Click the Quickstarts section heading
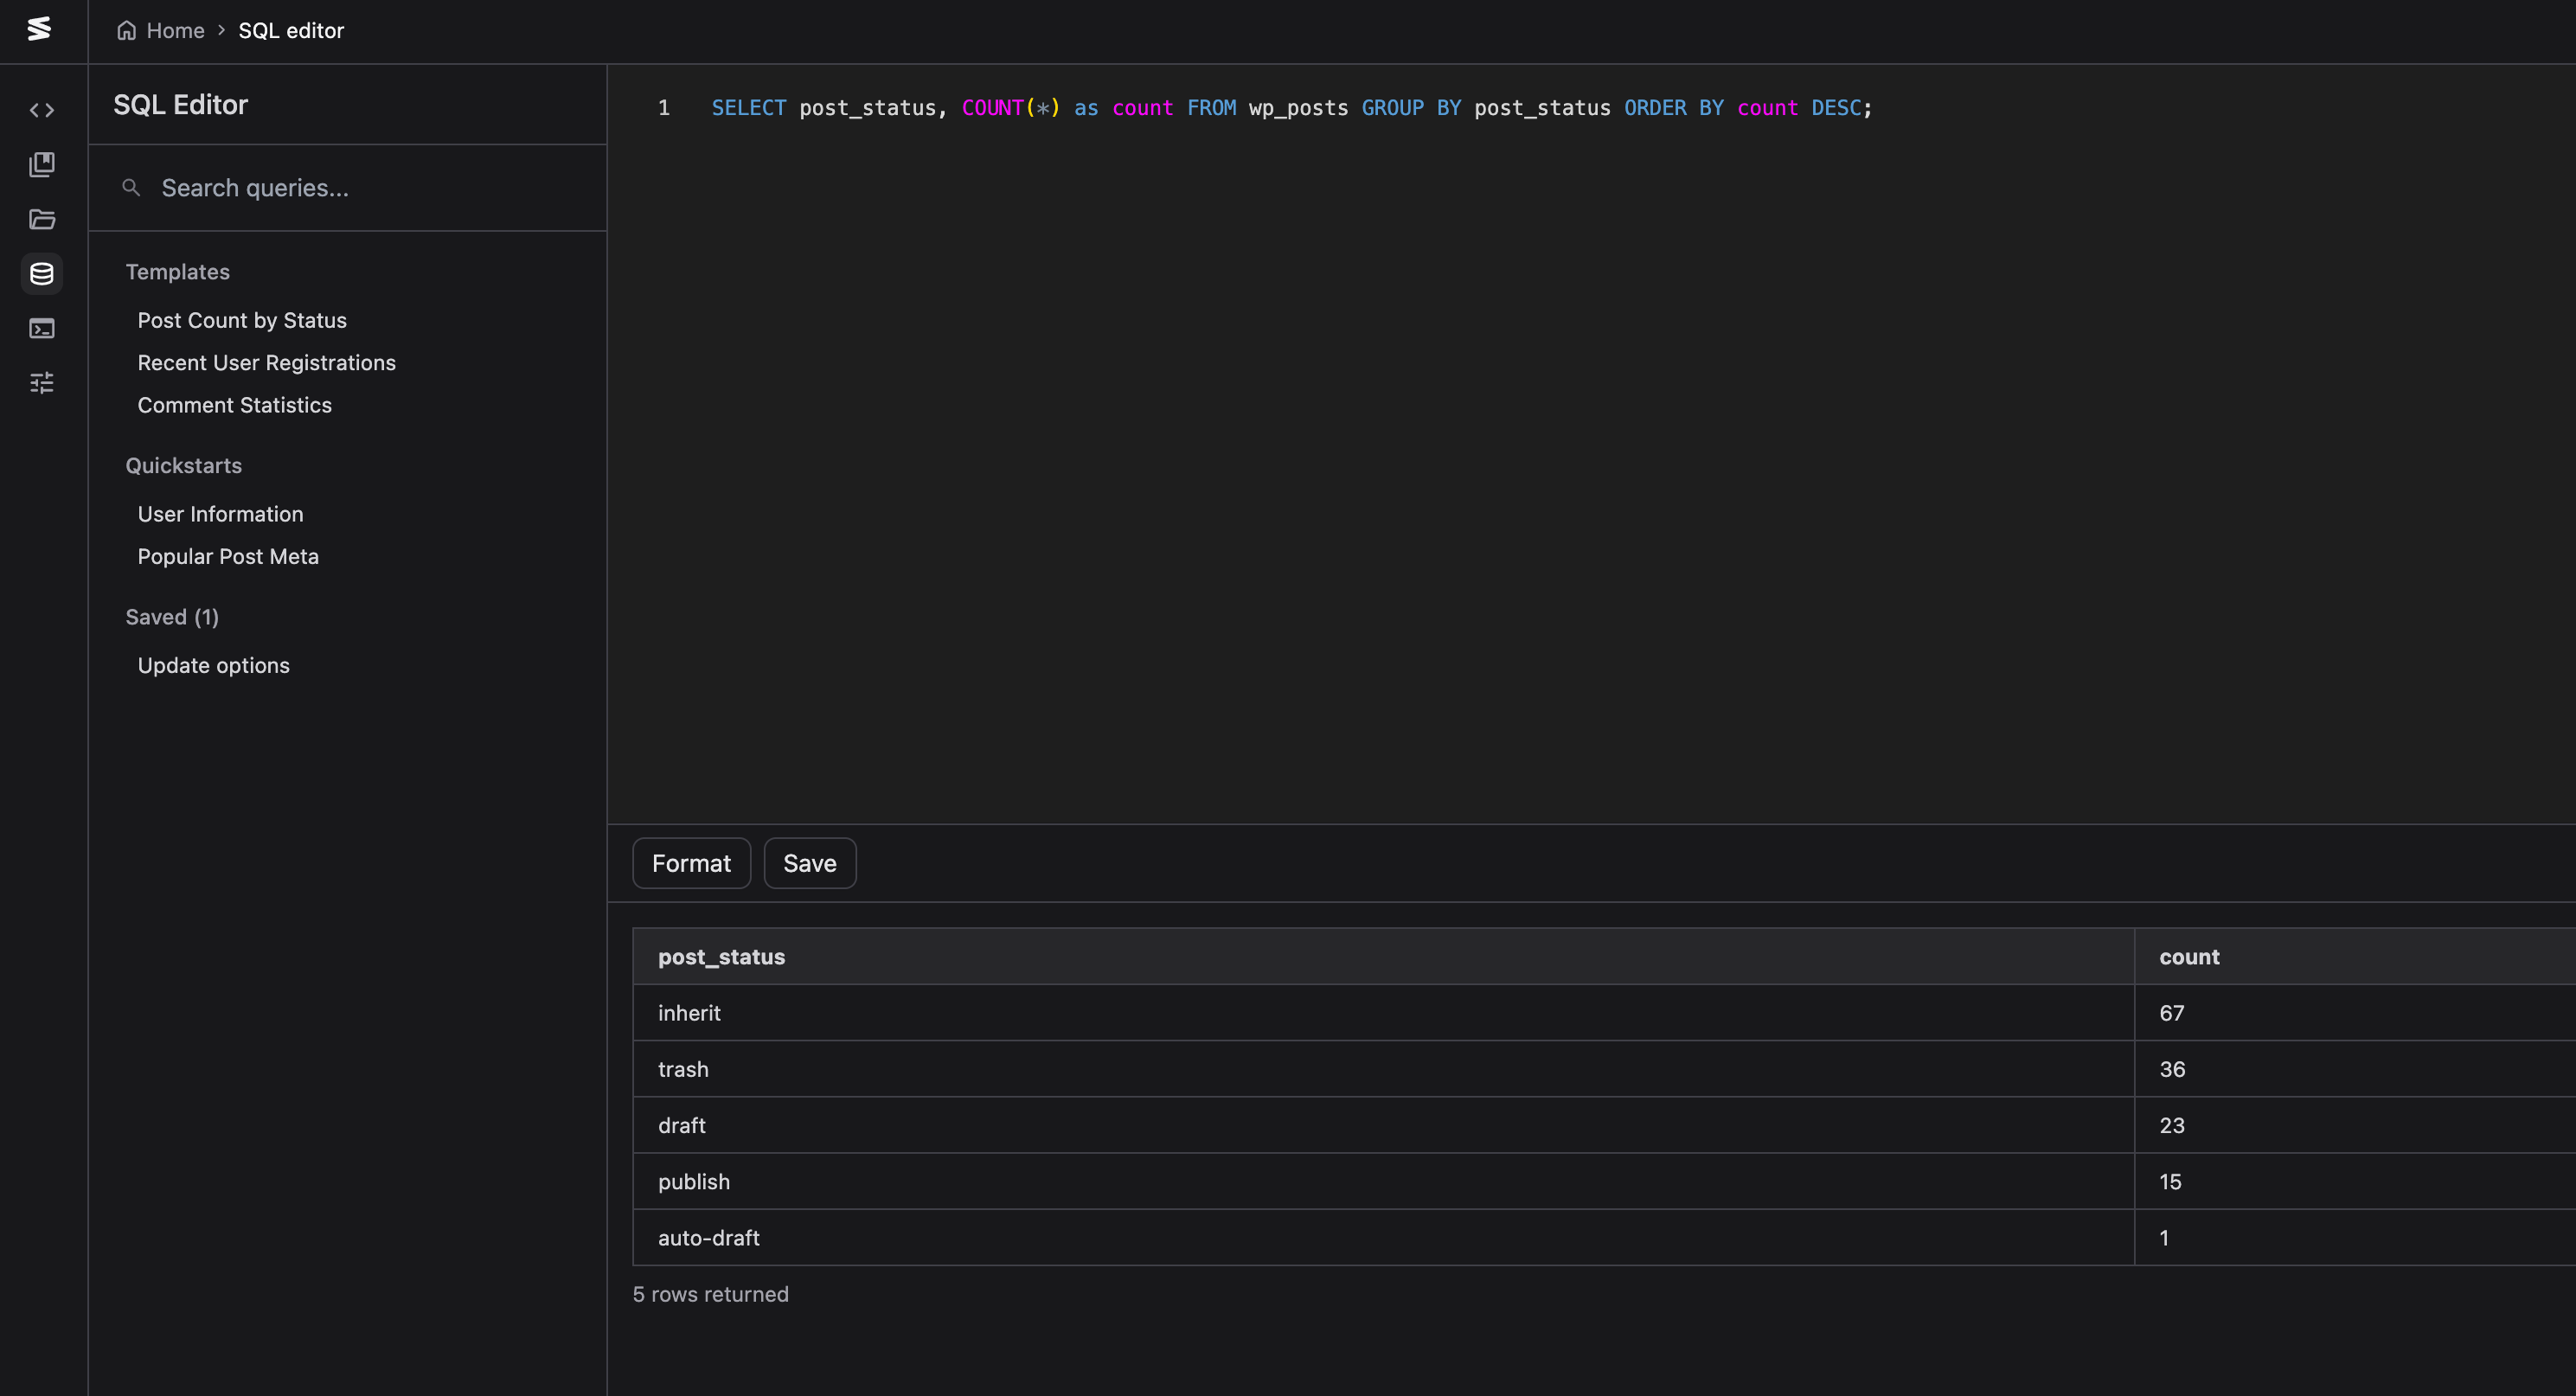The image size is (2576, 1396). 183,465
